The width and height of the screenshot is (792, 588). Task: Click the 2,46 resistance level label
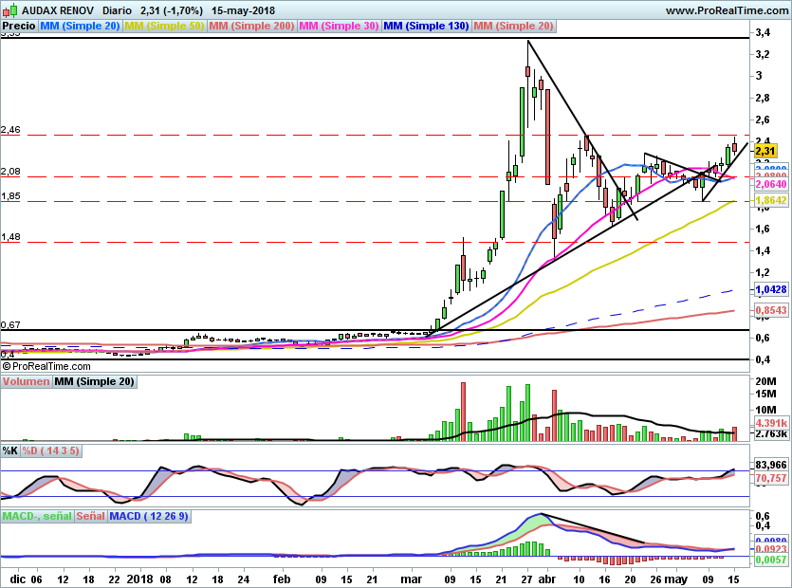tap(10, 130)
